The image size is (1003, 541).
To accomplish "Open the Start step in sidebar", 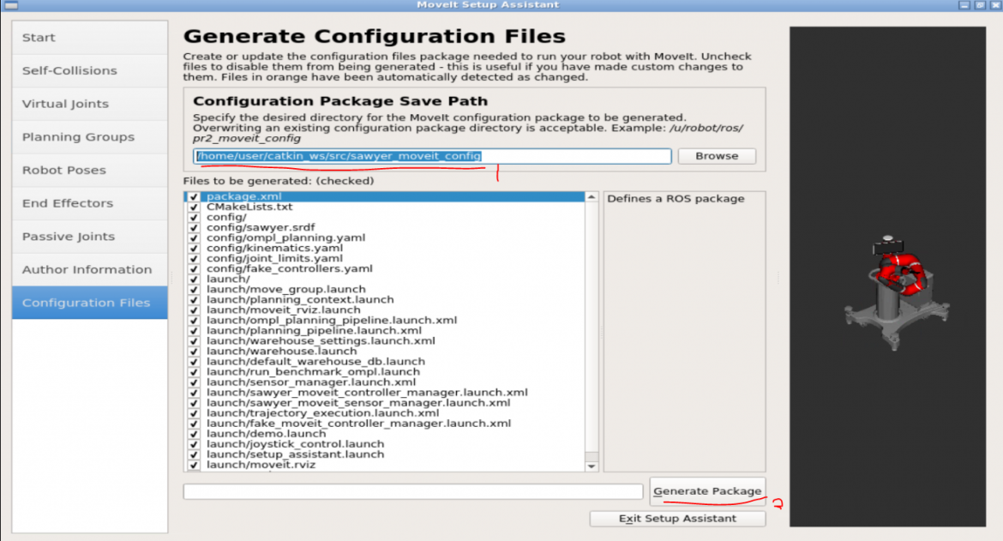I will (89, 37).
